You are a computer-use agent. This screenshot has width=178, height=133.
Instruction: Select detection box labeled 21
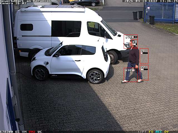pos(144,56)
